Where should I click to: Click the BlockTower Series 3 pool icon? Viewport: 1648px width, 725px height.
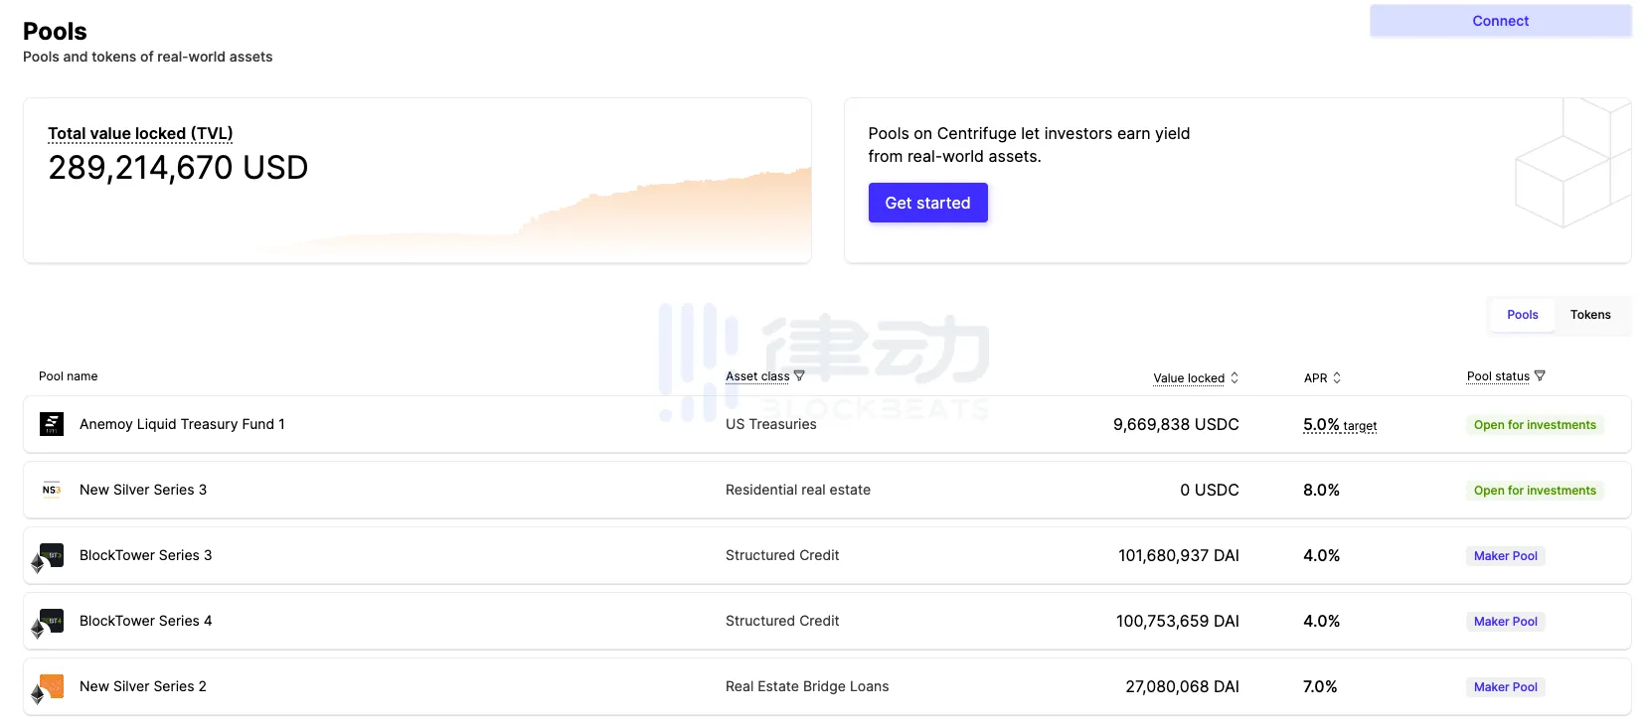click(x=50, y=556)
